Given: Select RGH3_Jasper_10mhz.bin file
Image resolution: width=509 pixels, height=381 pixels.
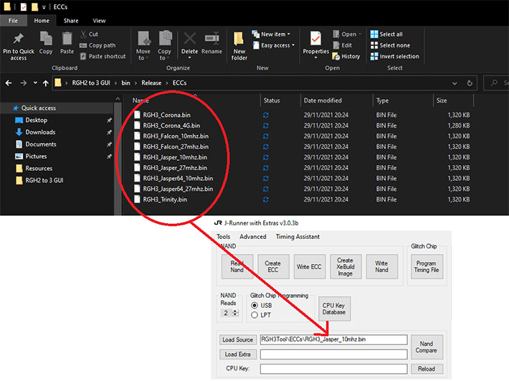Looking at the screenshot, I should pos(175,157).
